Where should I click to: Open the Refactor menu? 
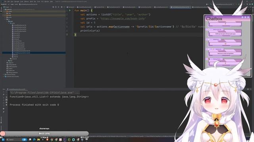pyautogui.click(x=27, y=2)
